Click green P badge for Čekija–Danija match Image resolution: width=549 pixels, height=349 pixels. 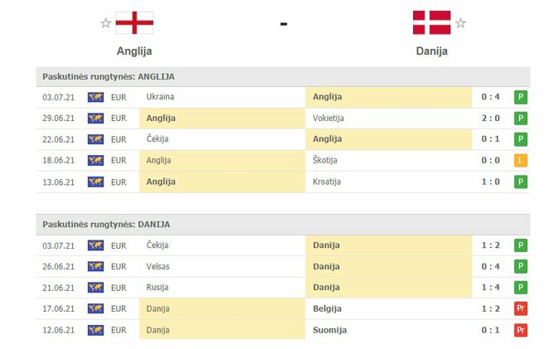point(521,245)
